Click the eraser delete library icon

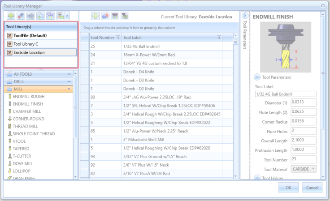pyautogui.click(x=21, y=16)
